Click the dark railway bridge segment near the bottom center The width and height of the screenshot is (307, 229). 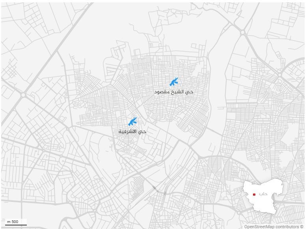pos(154,188)
